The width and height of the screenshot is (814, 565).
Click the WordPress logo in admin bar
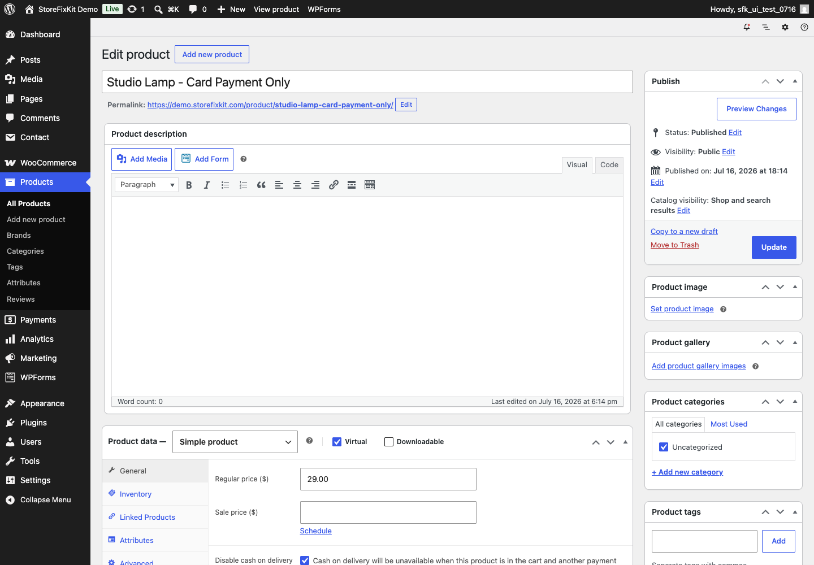click(x=10, y=9)
